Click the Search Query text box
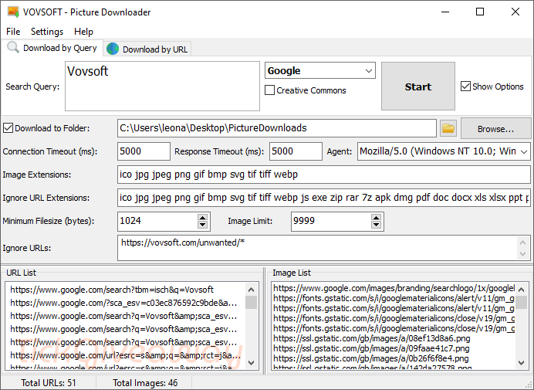The width and height of the screenshot is (534, 390). pyautogui.click(x=162, y=86)
